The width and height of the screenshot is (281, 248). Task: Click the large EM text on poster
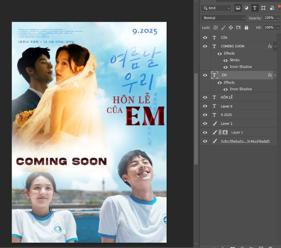coord(145,116)
